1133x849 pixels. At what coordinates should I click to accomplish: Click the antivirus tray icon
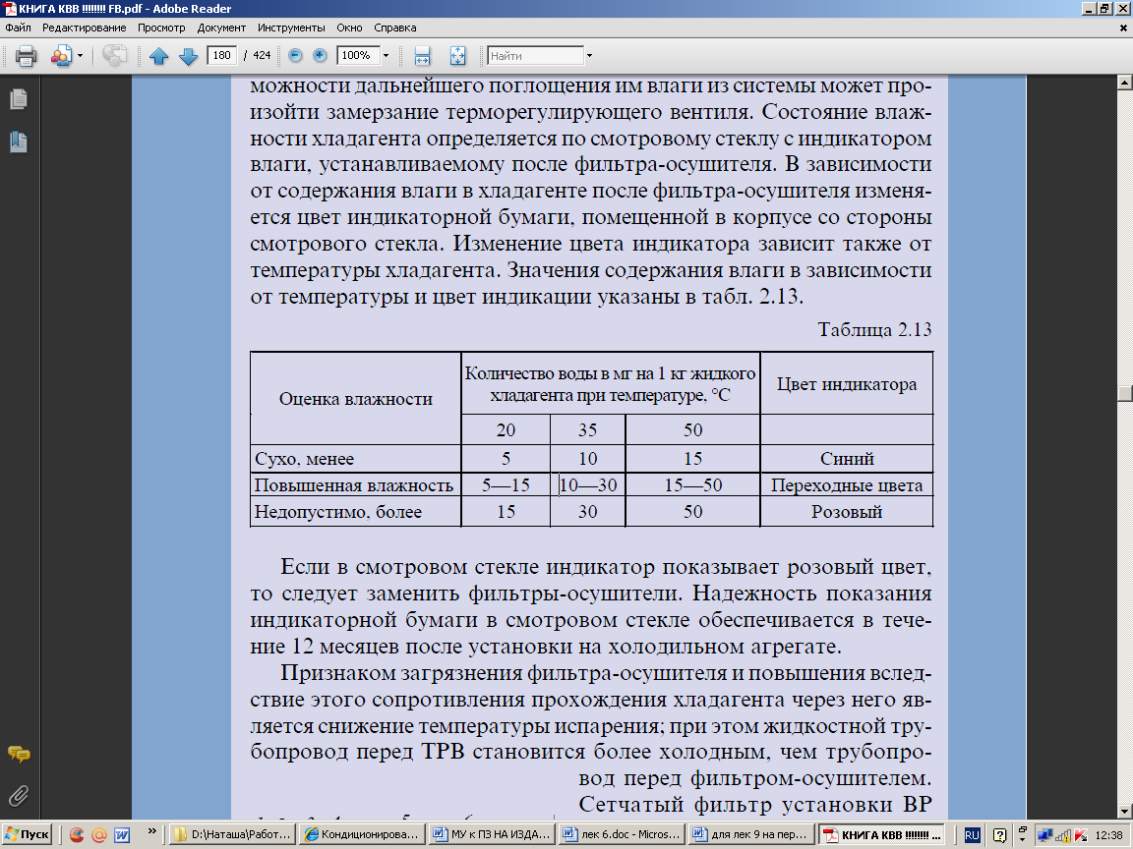pyautogui.click(x=1081, y=836)
